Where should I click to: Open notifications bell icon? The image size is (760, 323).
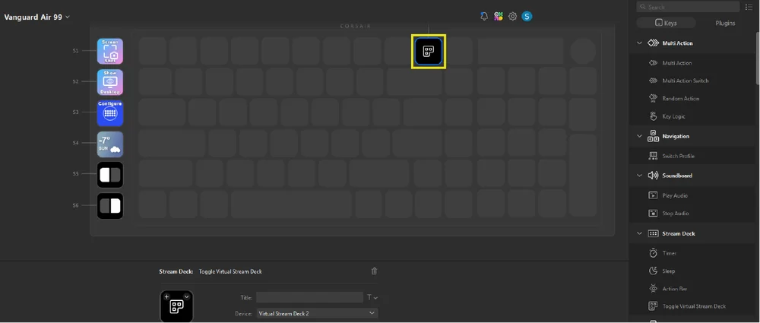pyautogui.click(x=484, y=16)
